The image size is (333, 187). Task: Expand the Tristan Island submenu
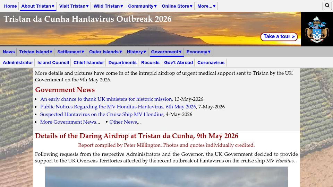coord(36,52)
